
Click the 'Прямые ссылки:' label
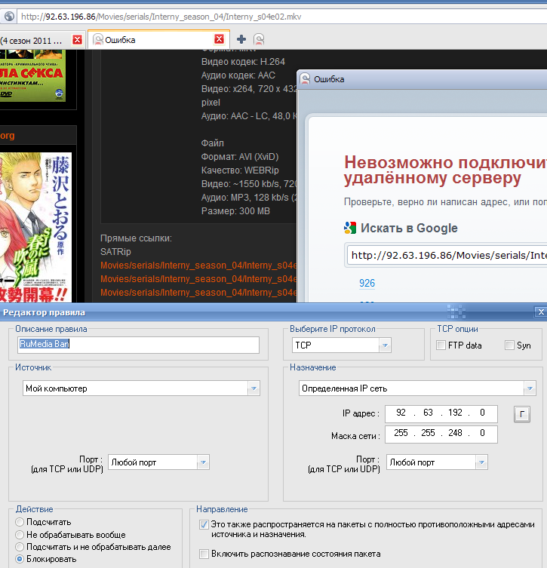[137, 238]
